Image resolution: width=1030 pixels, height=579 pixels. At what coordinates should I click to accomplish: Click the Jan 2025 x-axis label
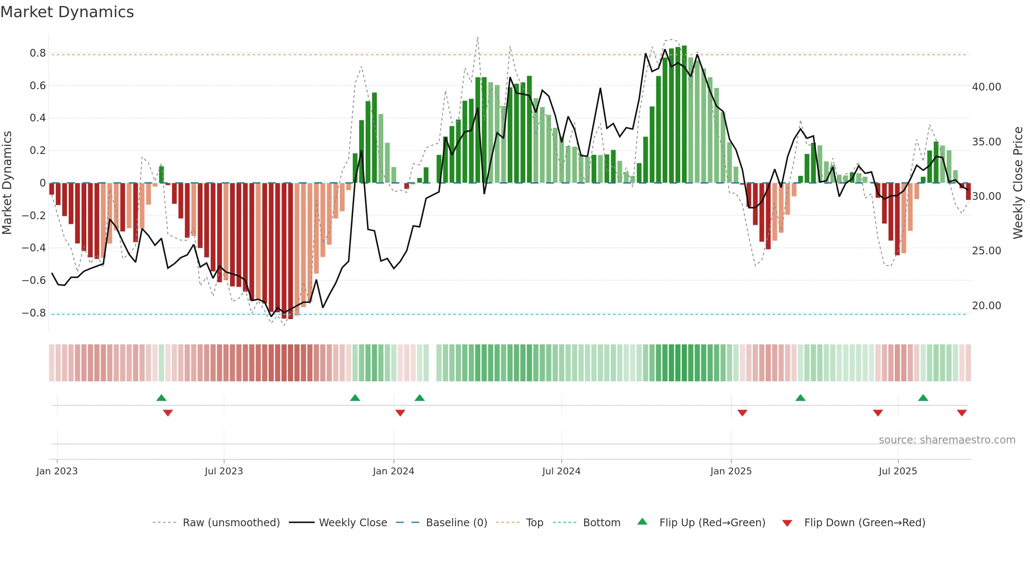(x=731, y=471)
